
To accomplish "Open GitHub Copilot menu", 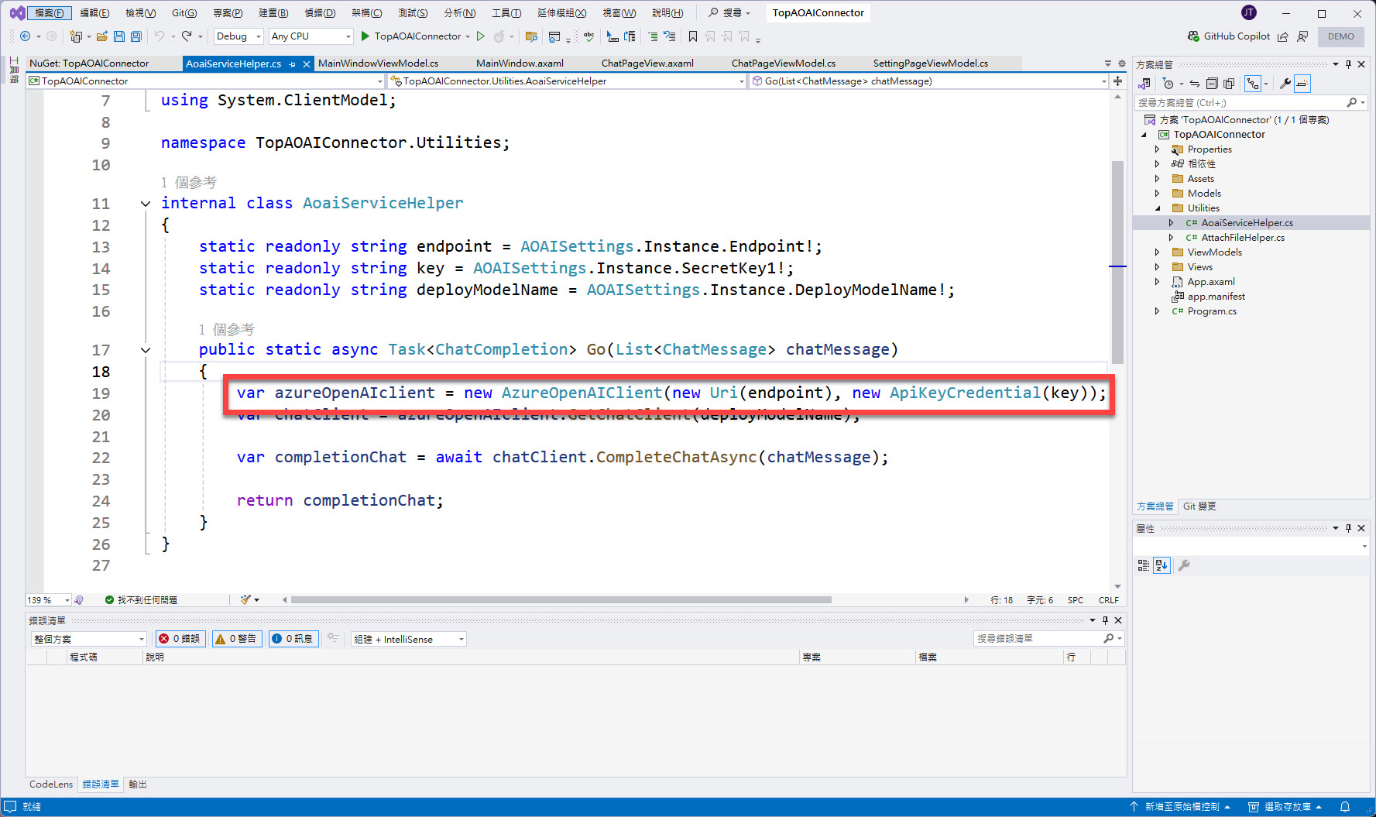I will 1229,36.
